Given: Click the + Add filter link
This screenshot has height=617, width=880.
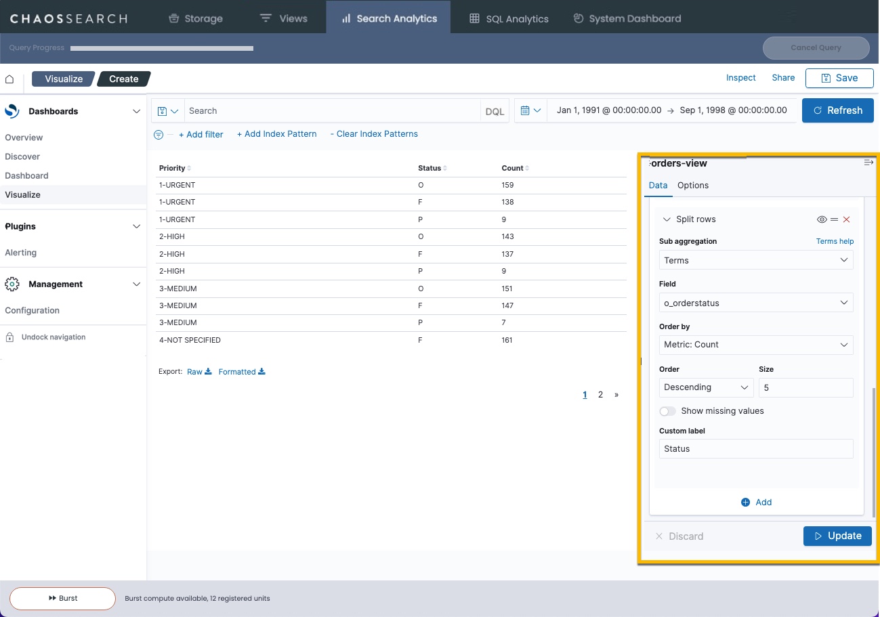Looking at the screenshot, I should pyautogui.click(x=201, y=134).
